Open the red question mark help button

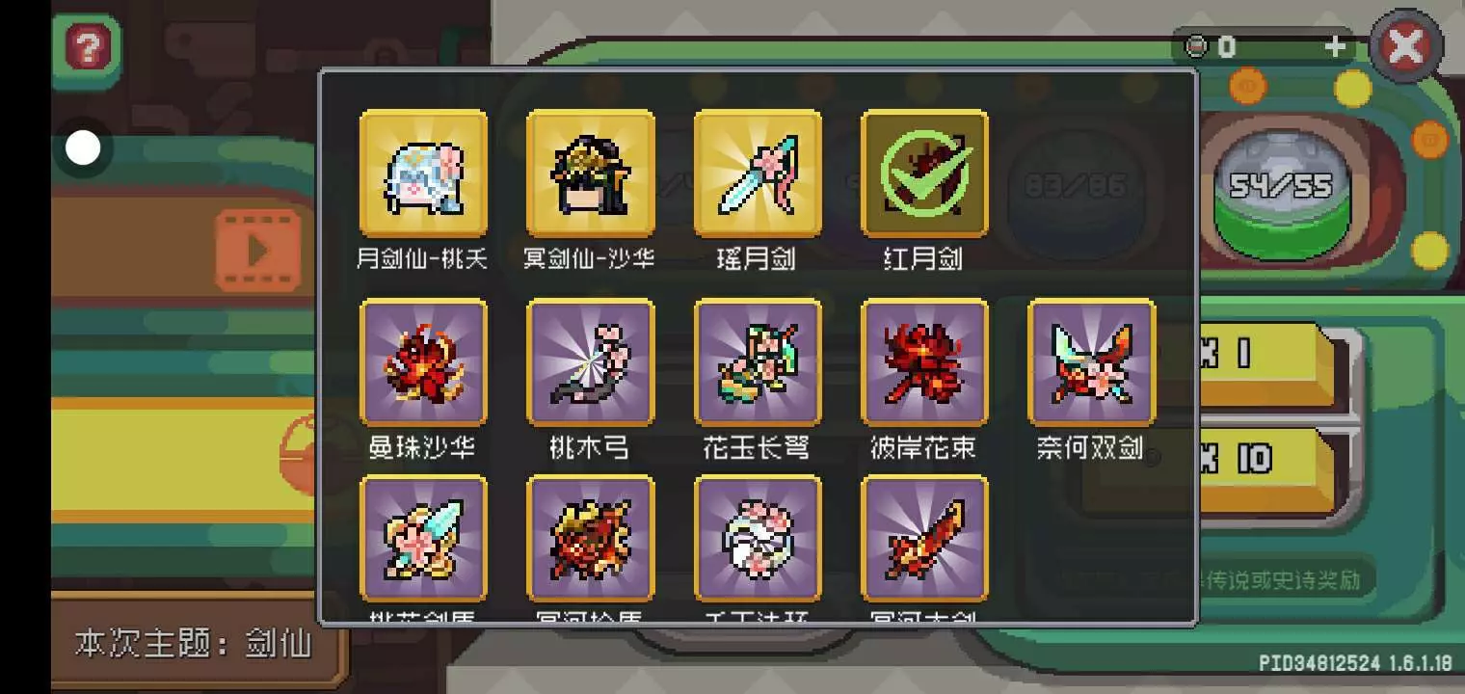coord(88,46)
